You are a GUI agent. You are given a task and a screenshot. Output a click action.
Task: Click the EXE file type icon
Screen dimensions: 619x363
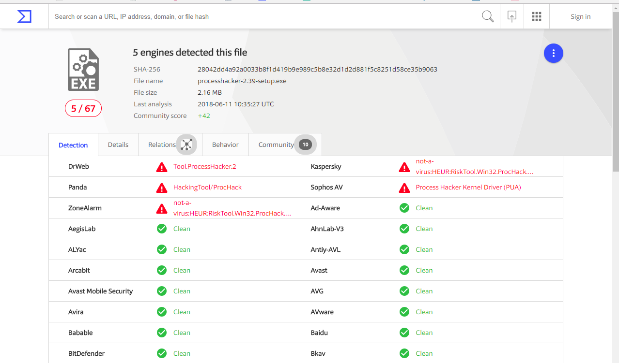pyautogui.click(x=83, y=70)
